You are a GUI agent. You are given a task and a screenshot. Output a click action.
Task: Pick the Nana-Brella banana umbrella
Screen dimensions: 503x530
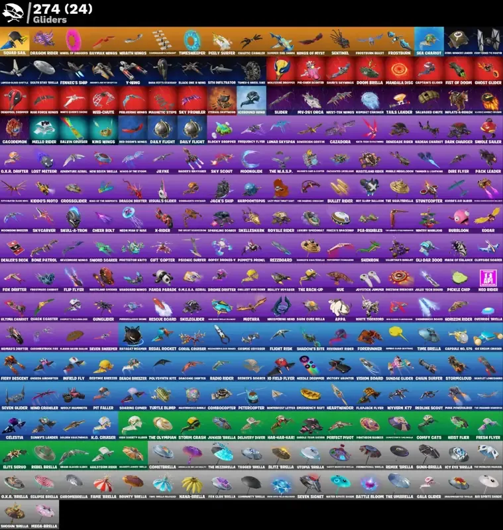[192, 485]
